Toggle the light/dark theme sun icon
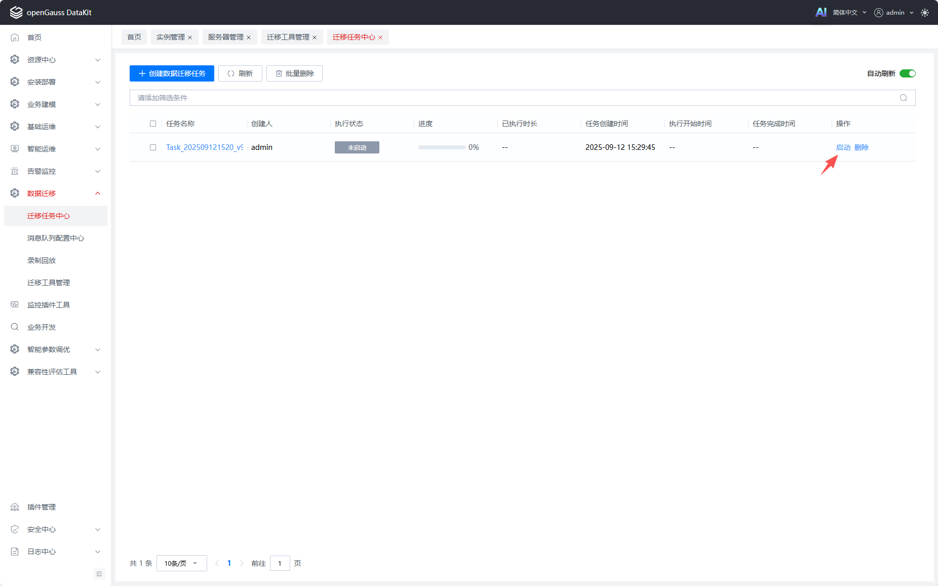The width and height of the screenshot is (938, 586). [925, 13]
